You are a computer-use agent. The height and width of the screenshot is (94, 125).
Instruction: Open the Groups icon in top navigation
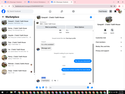click(x=73, y=11)
